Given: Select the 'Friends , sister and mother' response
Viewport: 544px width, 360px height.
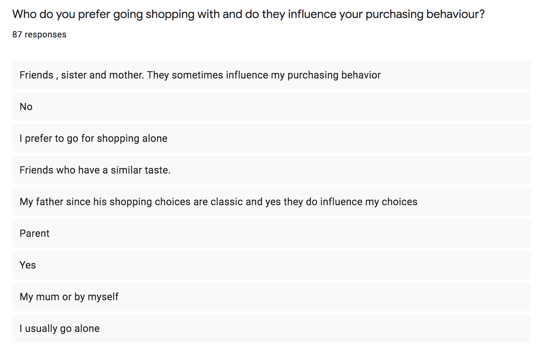Looking at the screenshot, I should point(272,75).
